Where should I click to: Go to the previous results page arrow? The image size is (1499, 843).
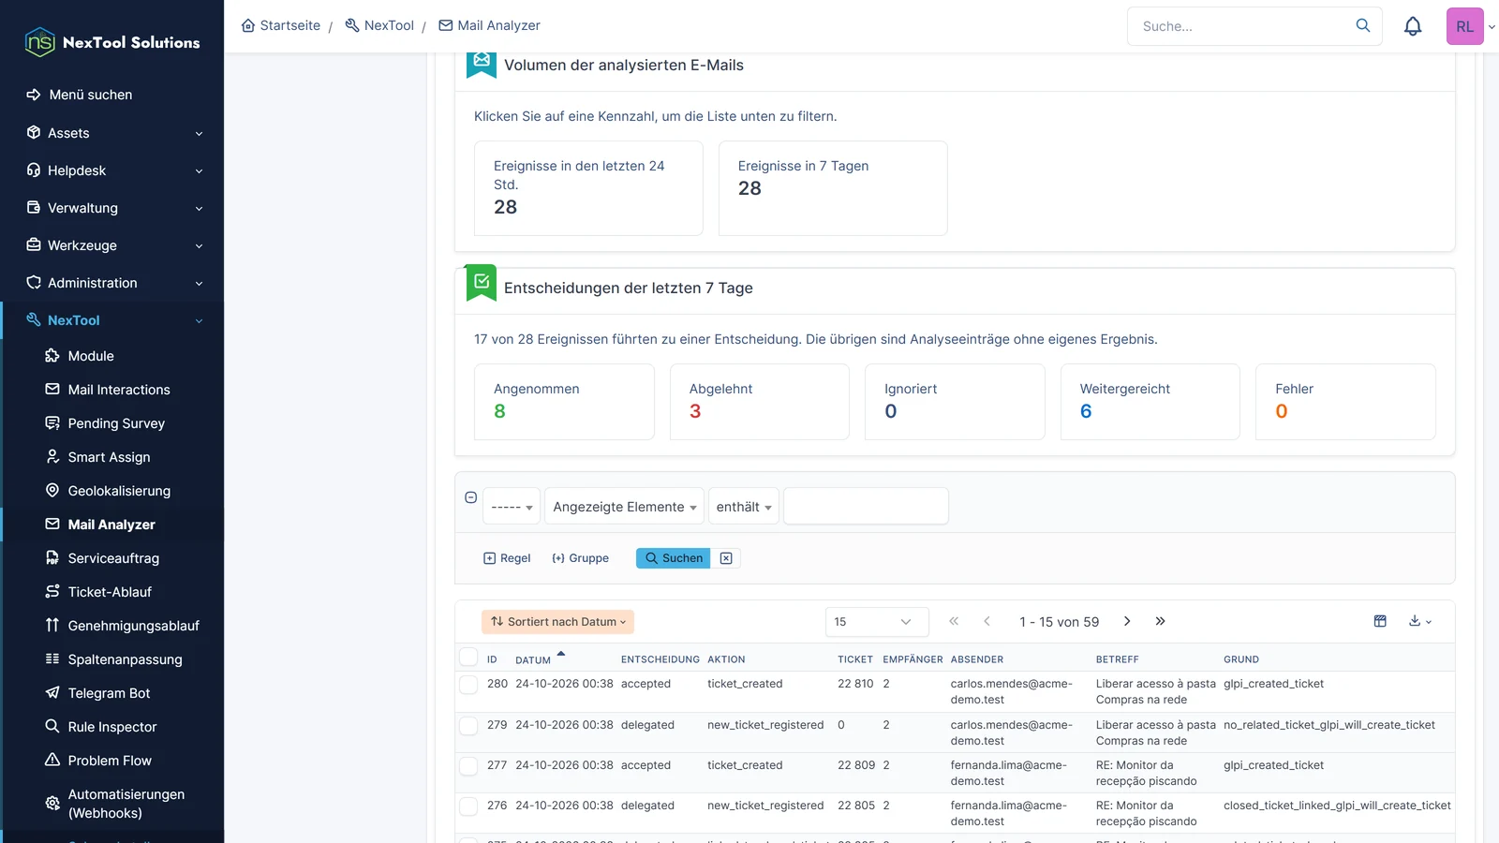(x=987, y=621)
